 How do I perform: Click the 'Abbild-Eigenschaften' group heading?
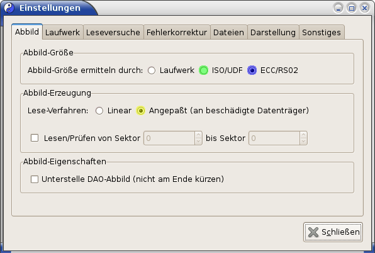(x=65, y=162)
